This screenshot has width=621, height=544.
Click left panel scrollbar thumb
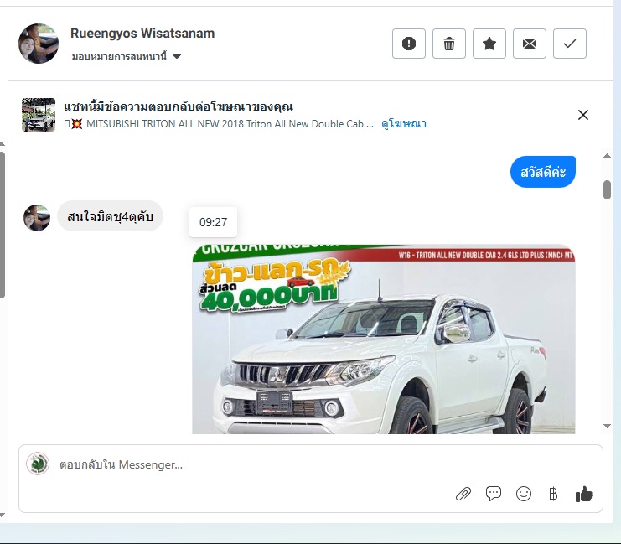tap(2, 225)
